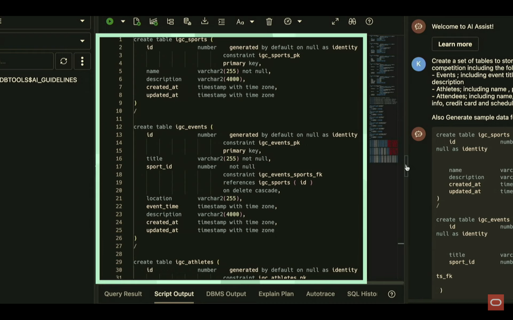Click line number 11 in the editor gutter
The height and width of the screenshot is (320, 513).
pyautogui.click(x=119, y=119)
